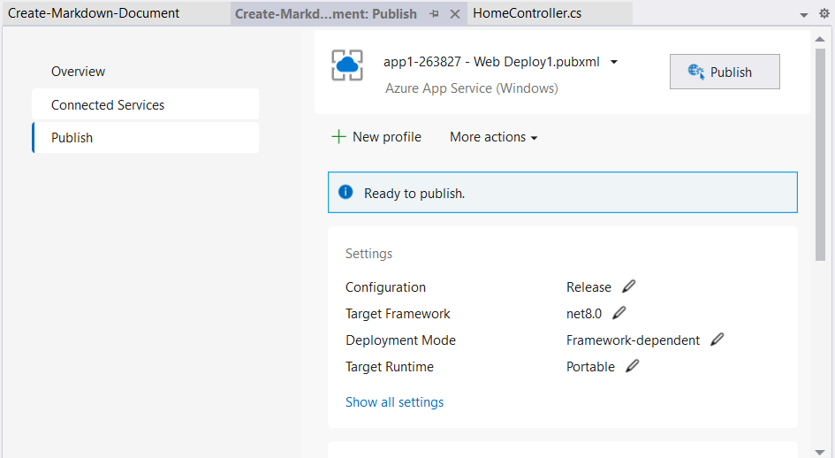
Task: Click the Ready to publish message
Action: click(x=414, y=193)
